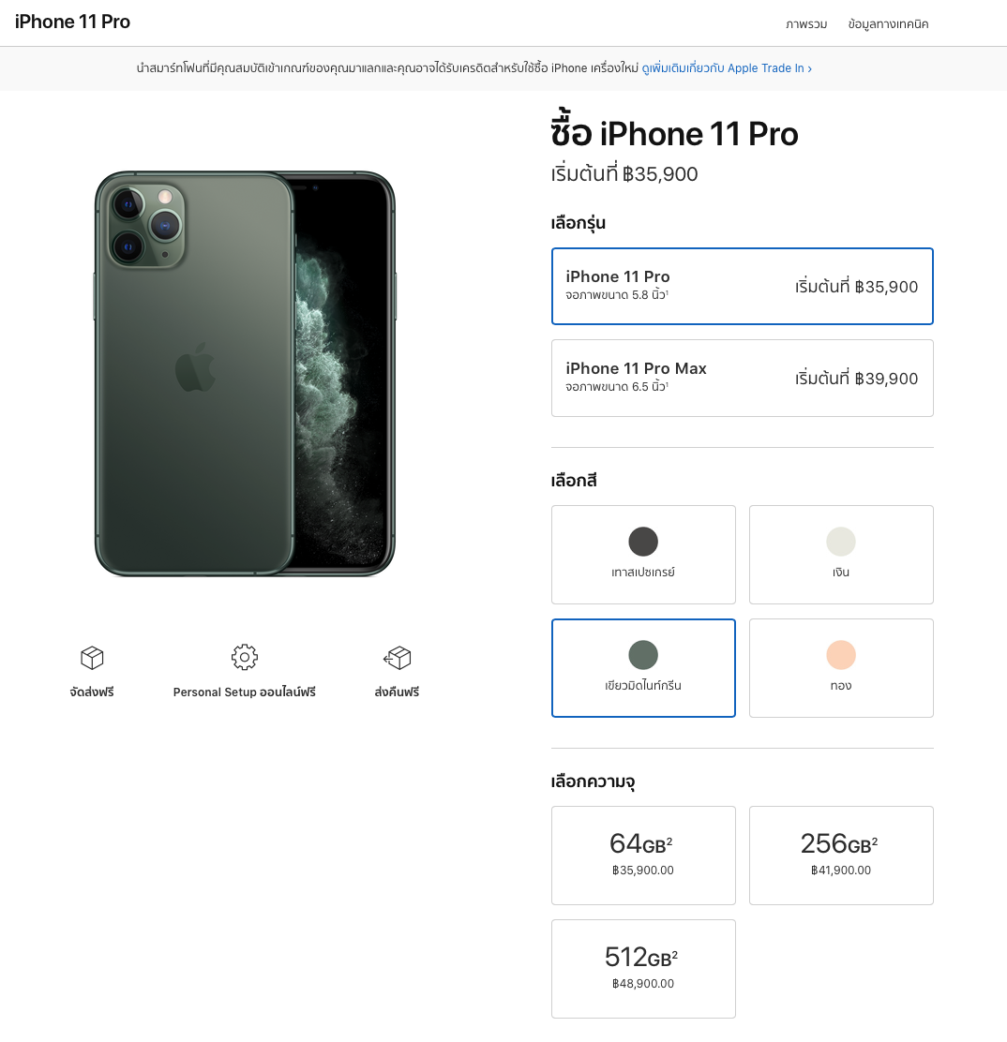This screenshot has height=1042, width=1007.
Task: Click the Personal Setup ออนไลน์ฟรี label
Action: coord(244,692)
